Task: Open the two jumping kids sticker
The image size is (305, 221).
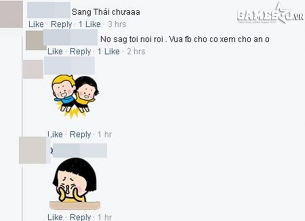Action: 75,96
